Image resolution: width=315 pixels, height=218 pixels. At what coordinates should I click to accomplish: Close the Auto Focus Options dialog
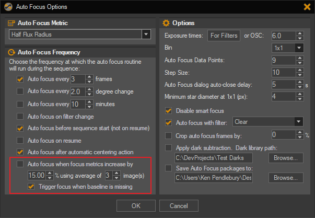tap(307, 7)
